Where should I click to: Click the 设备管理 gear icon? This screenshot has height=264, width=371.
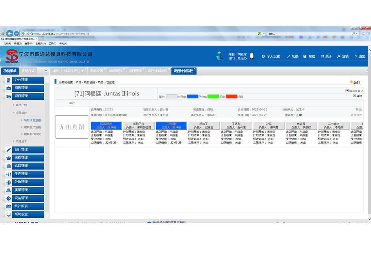pos(9,198)
